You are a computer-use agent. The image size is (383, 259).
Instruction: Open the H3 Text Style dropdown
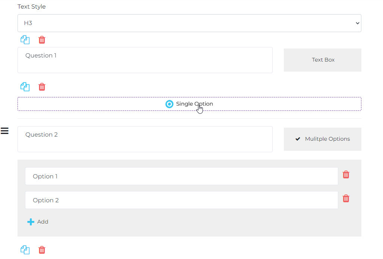[x=189, y=23]
